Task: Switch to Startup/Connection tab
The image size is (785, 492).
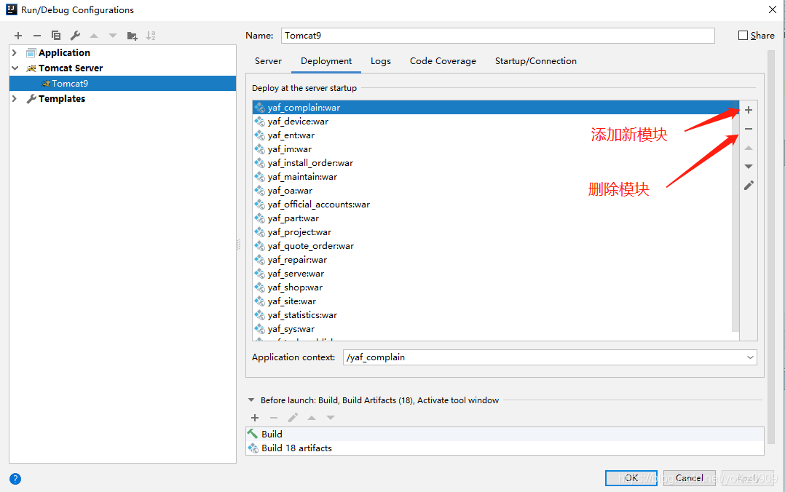Action: 536,61
